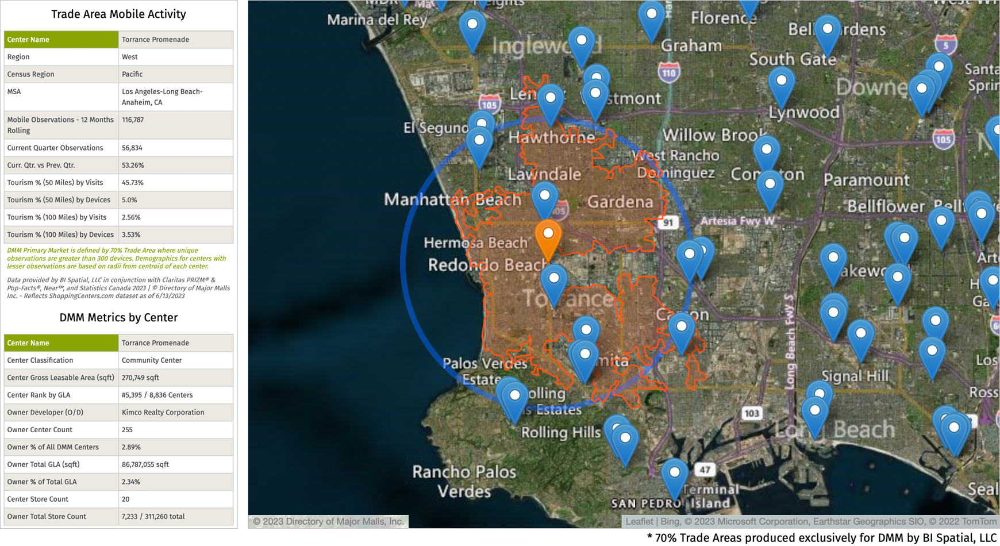Click the Route 103 highway shield
The width and height of the screenshot is (1000, 546).
click(752, 413)
